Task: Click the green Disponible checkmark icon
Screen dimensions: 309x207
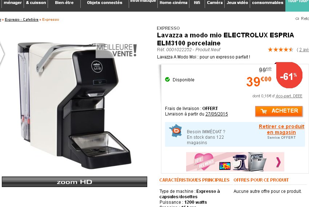Action: (x=167, y=80)
